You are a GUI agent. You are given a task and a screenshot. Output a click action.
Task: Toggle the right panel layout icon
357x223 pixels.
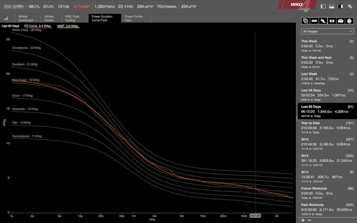tap(340, 7)
